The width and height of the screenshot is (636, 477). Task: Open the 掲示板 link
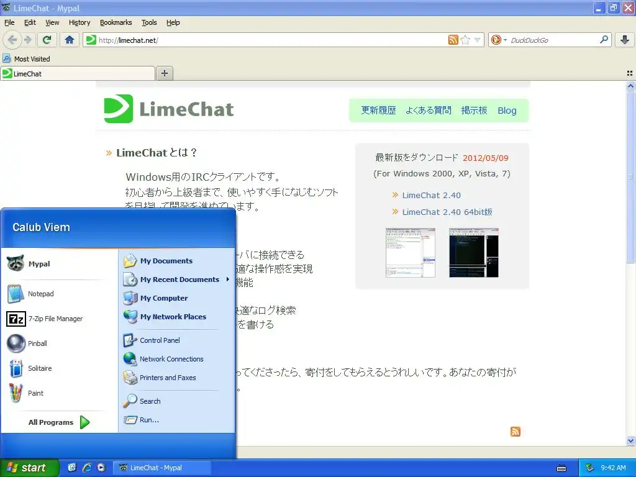point(474,111)
